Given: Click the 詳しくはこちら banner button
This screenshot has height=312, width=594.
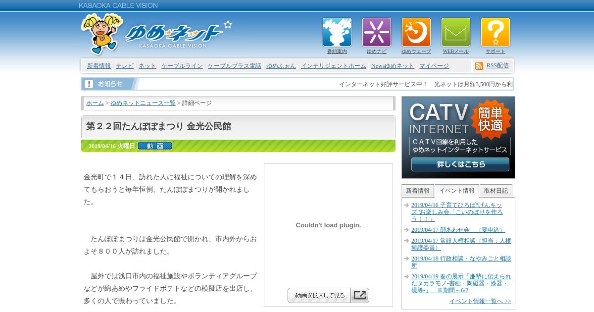Looking at the screenshot, I should [x=460, y=164].
